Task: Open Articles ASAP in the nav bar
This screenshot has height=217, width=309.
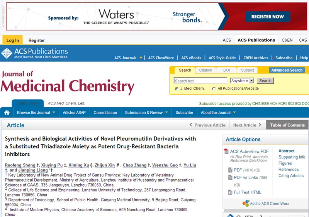Action: (x=74, y=113)
